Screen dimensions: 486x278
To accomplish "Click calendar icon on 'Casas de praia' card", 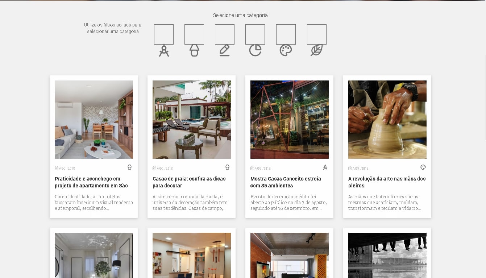I will [x=154, y=168].
